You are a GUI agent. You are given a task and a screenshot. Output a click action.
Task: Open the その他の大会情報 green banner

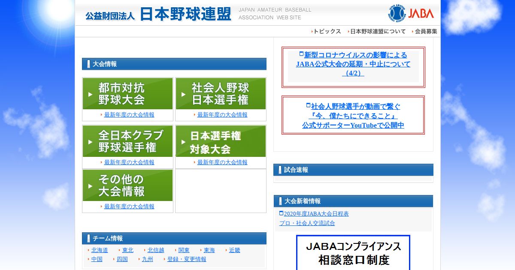pyautogui.click(x=127, y=186)
